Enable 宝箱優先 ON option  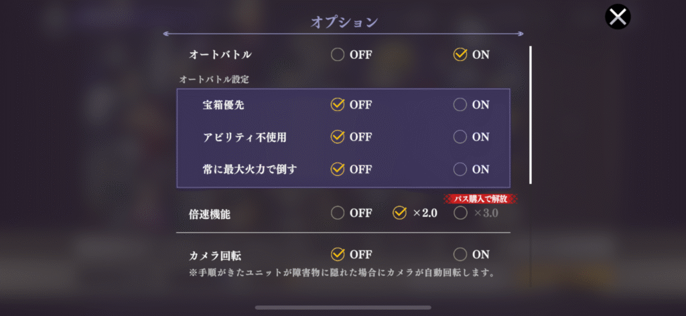point(460,104)
